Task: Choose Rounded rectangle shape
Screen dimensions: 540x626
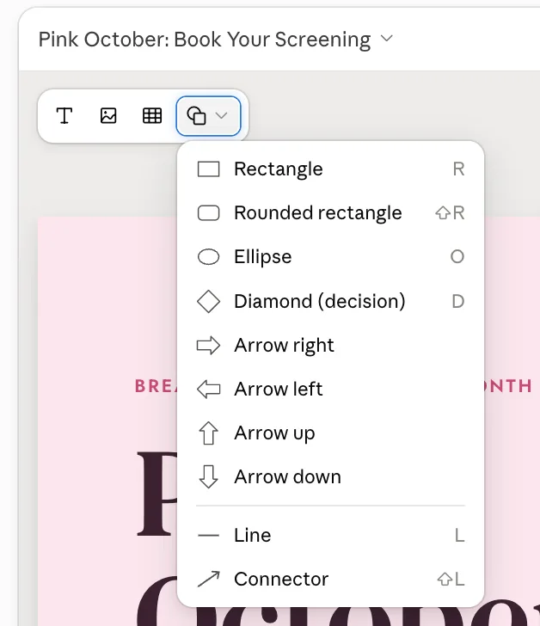Action: 330,212
